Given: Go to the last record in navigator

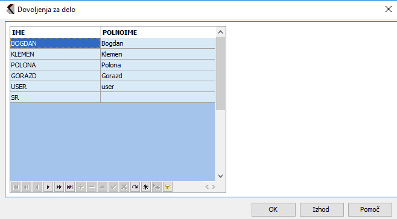Looking at the screenshot, I should (70, 187).
